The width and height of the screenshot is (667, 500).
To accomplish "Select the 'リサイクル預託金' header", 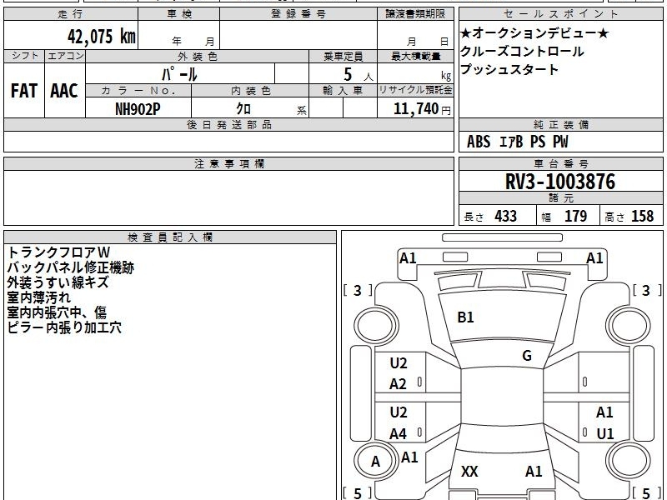I will point(415,90).
